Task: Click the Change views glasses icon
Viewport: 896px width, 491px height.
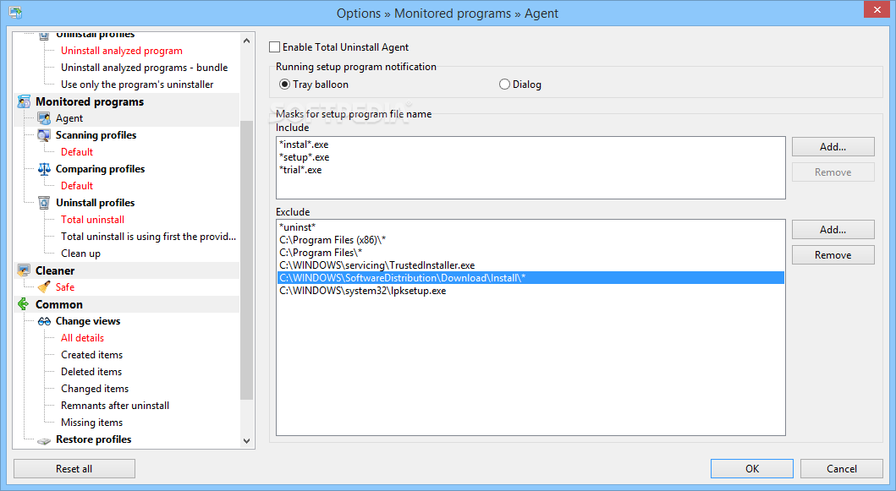Action: [44, 321]
